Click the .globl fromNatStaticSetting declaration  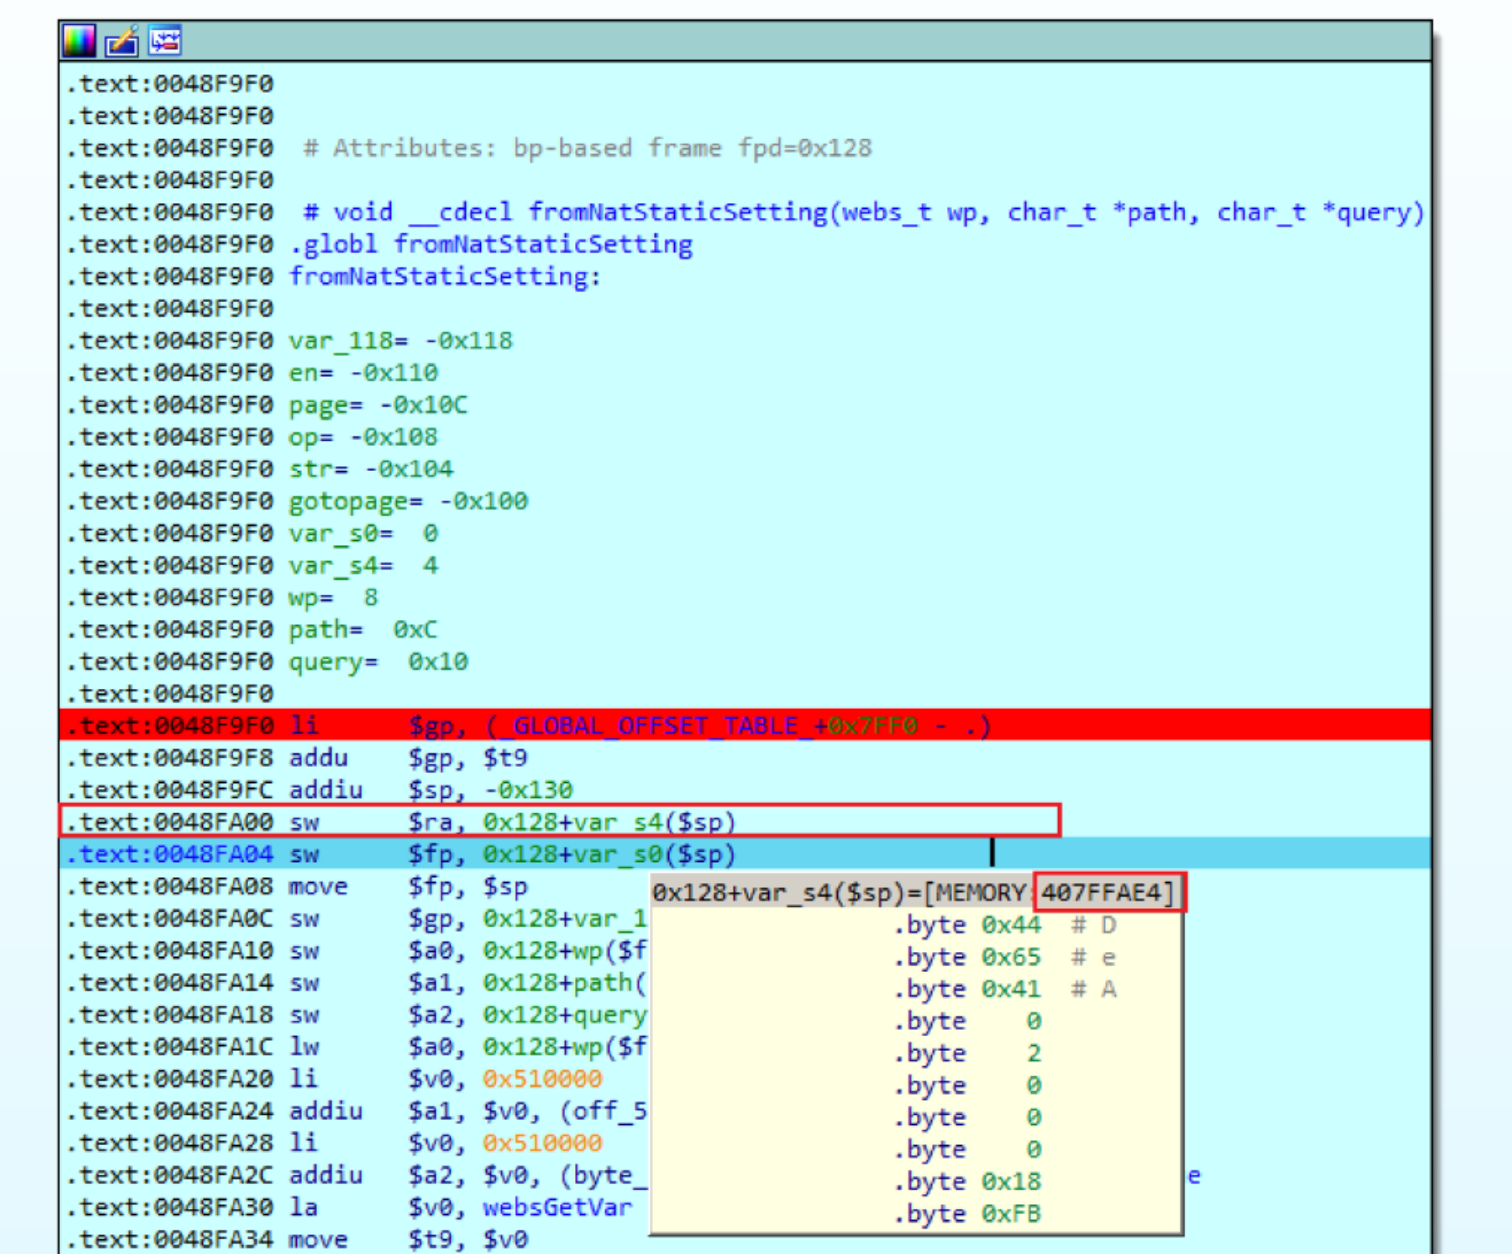coord(491,245)
